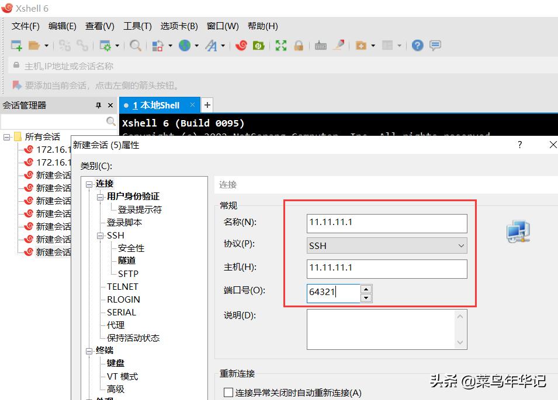Decrease port number with down arrow
Image resolution: width=558 pixels, height=400 pixels.
pos(366,298)
